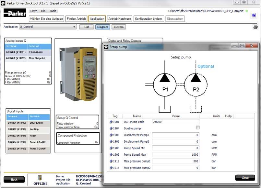The width and height of the screenshot is (261, 188).
Task: Select the DIGIN05 Pump 2 On/Off row
Action: pyautogui.click(x=28, y=149)
